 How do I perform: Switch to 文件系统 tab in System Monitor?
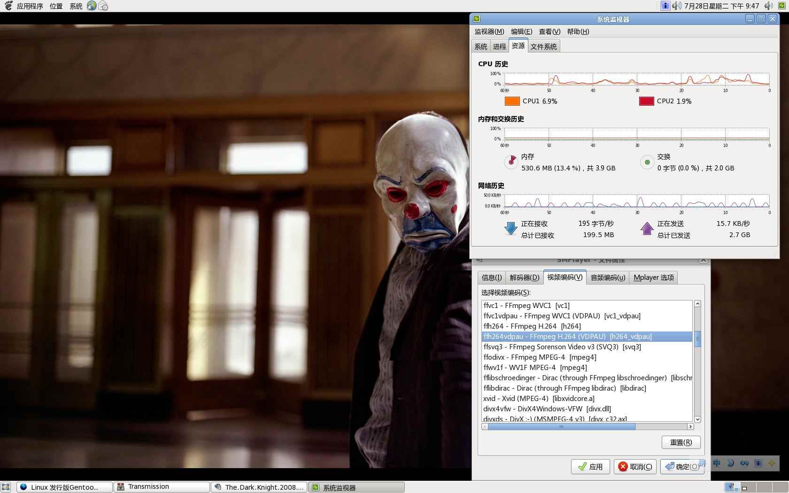tap(544, 46)
